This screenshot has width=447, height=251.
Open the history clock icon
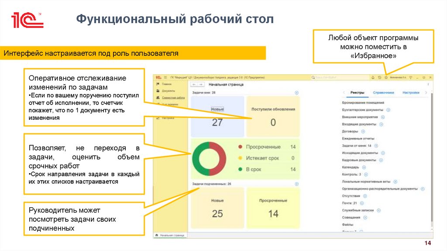(379, 77)
